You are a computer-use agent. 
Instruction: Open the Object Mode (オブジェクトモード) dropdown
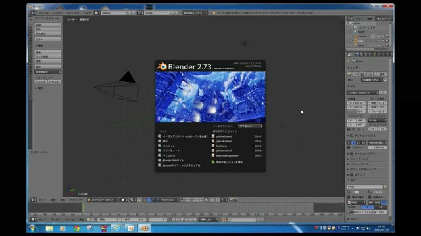[103, 200]
